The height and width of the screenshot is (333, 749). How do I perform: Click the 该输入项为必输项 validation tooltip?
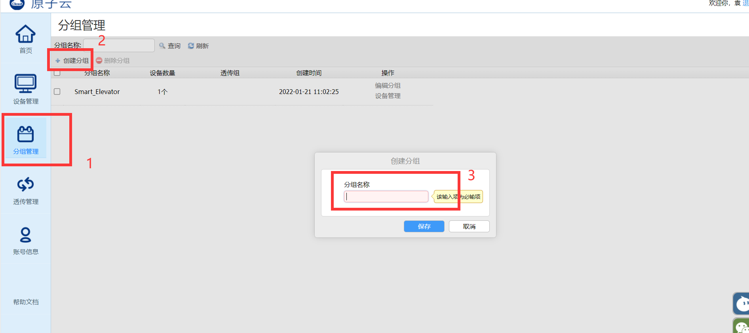pyautogui.click(x=458, y=197)
